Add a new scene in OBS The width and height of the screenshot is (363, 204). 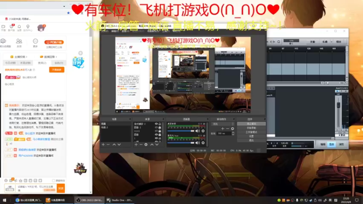pos(103,145)
